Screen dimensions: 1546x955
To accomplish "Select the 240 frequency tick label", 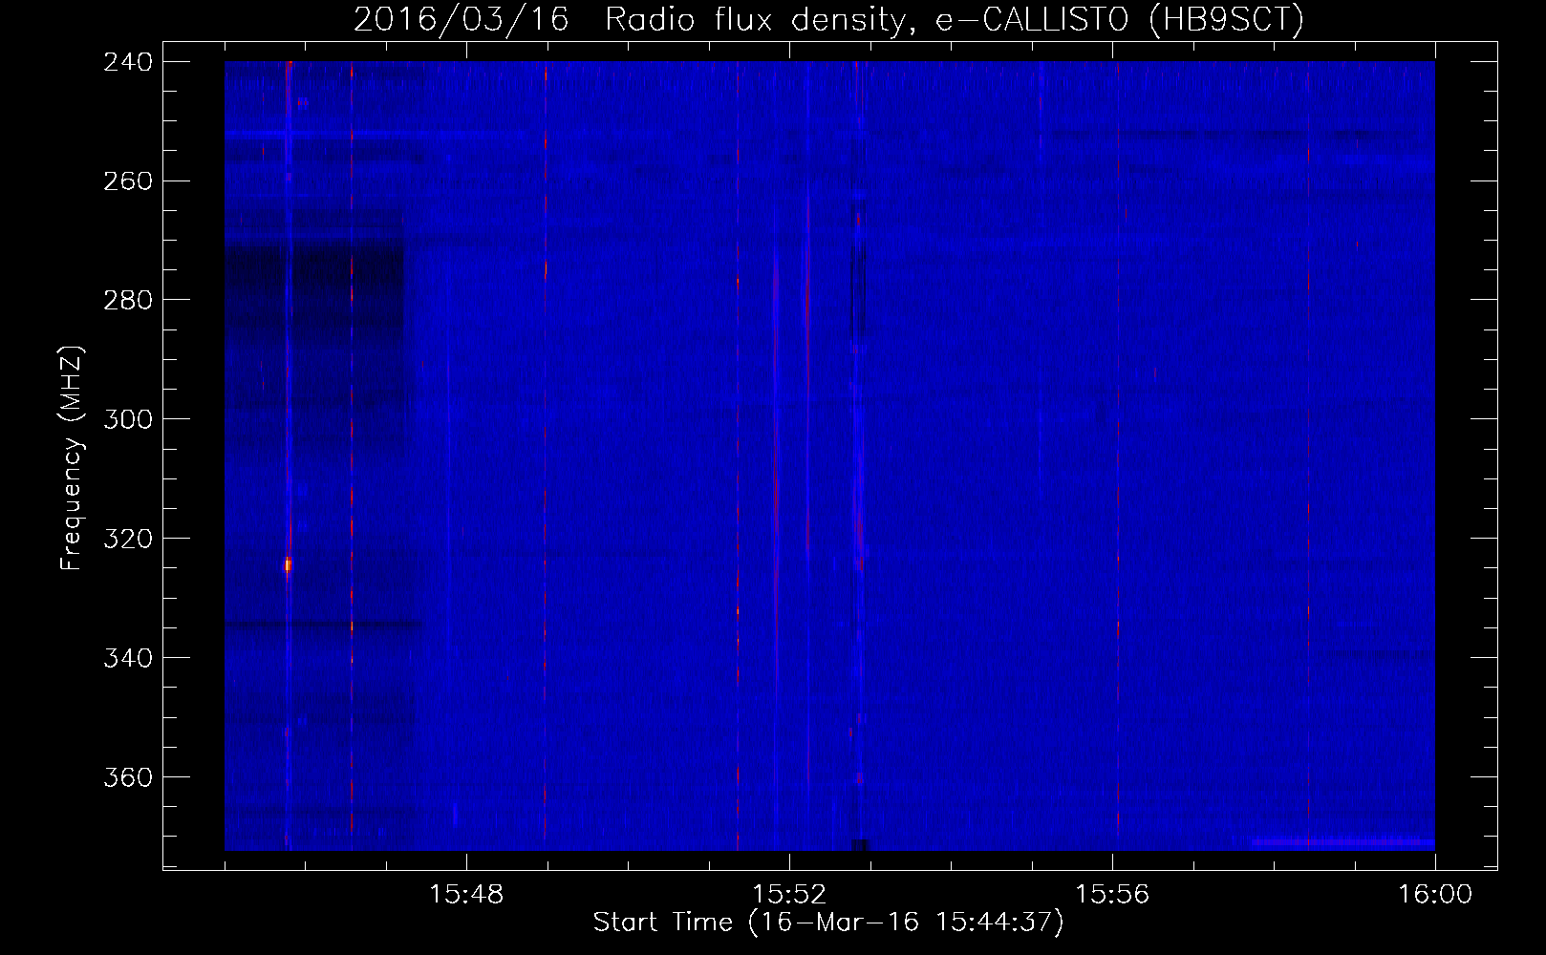I will [x=127, y=62].
